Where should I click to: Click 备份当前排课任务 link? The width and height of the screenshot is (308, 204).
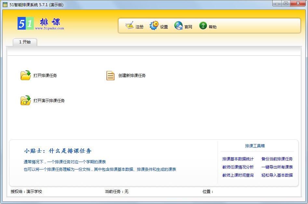click(277, 159)
